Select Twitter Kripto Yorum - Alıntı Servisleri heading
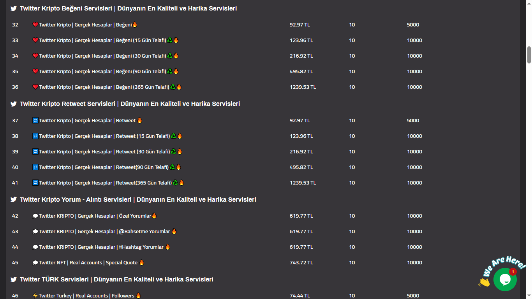532x299 pixels. [x=138, y=199]
